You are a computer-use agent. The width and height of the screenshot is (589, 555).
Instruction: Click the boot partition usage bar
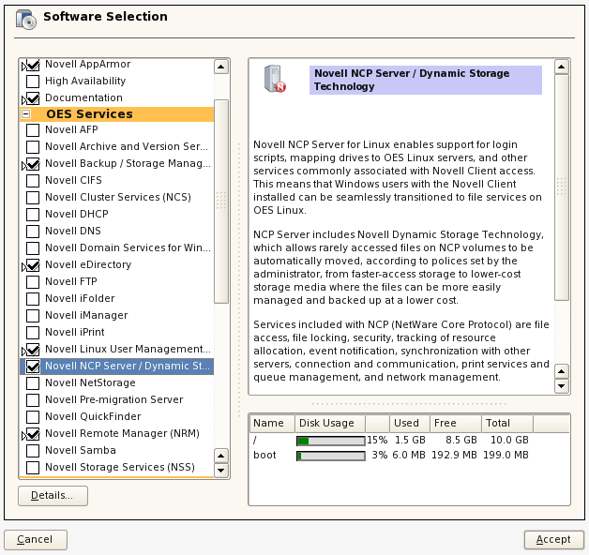tap(331, 456)
